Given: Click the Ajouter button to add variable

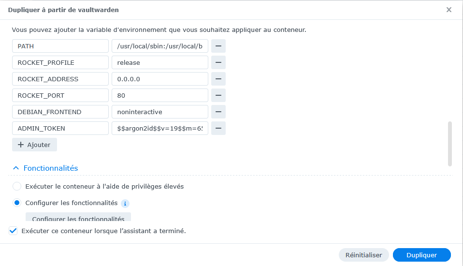Looking at the screenshot, I should click(x=34, y=145).
